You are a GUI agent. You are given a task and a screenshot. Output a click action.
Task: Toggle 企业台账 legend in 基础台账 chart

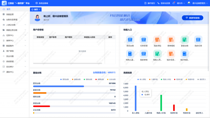coord(111,79)
